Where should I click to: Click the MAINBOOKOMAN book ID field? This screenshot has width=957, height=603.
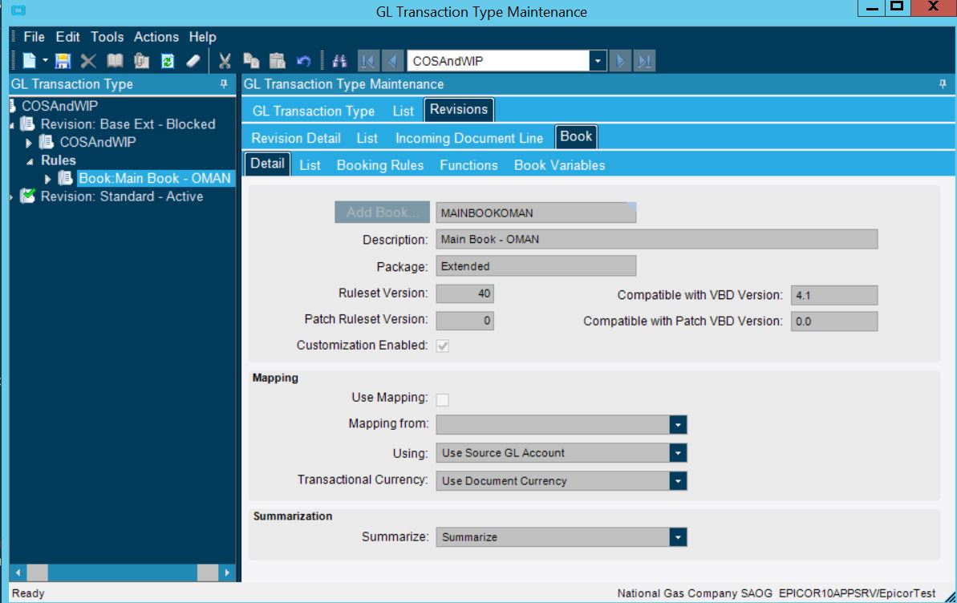click(536, 212)
